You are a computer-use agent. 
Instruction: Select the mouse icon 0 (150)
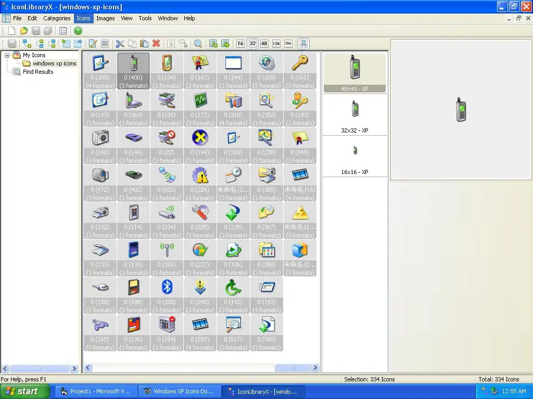pyautogui.click(x=100, y=295)
